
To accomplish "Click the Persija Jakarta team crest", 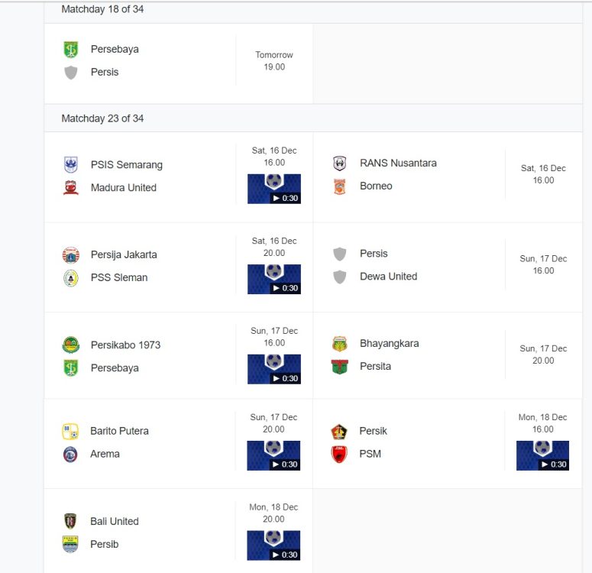I will [70, 255].
